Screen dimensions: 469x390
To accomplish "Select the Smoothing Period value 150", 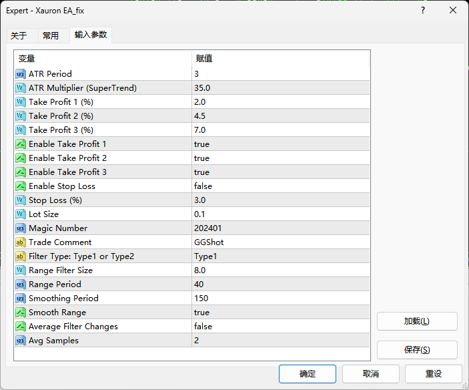I will tap(201, 299).
